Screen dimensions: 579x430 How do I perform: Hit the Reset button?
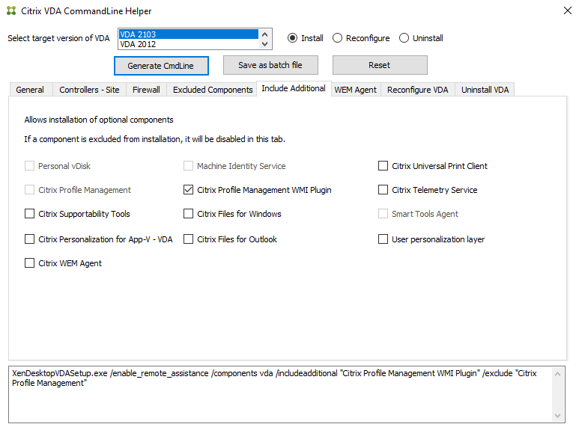379,65
